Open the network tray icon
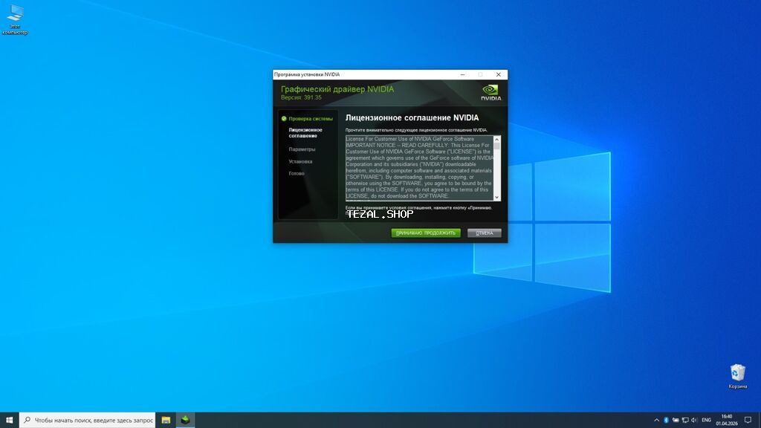 click(x=684, y=420)
